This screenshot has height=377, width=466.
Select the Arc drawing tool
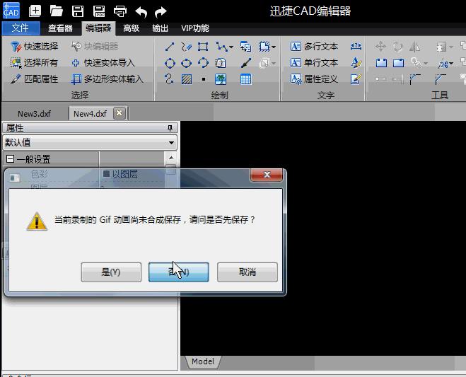[203, 63]
